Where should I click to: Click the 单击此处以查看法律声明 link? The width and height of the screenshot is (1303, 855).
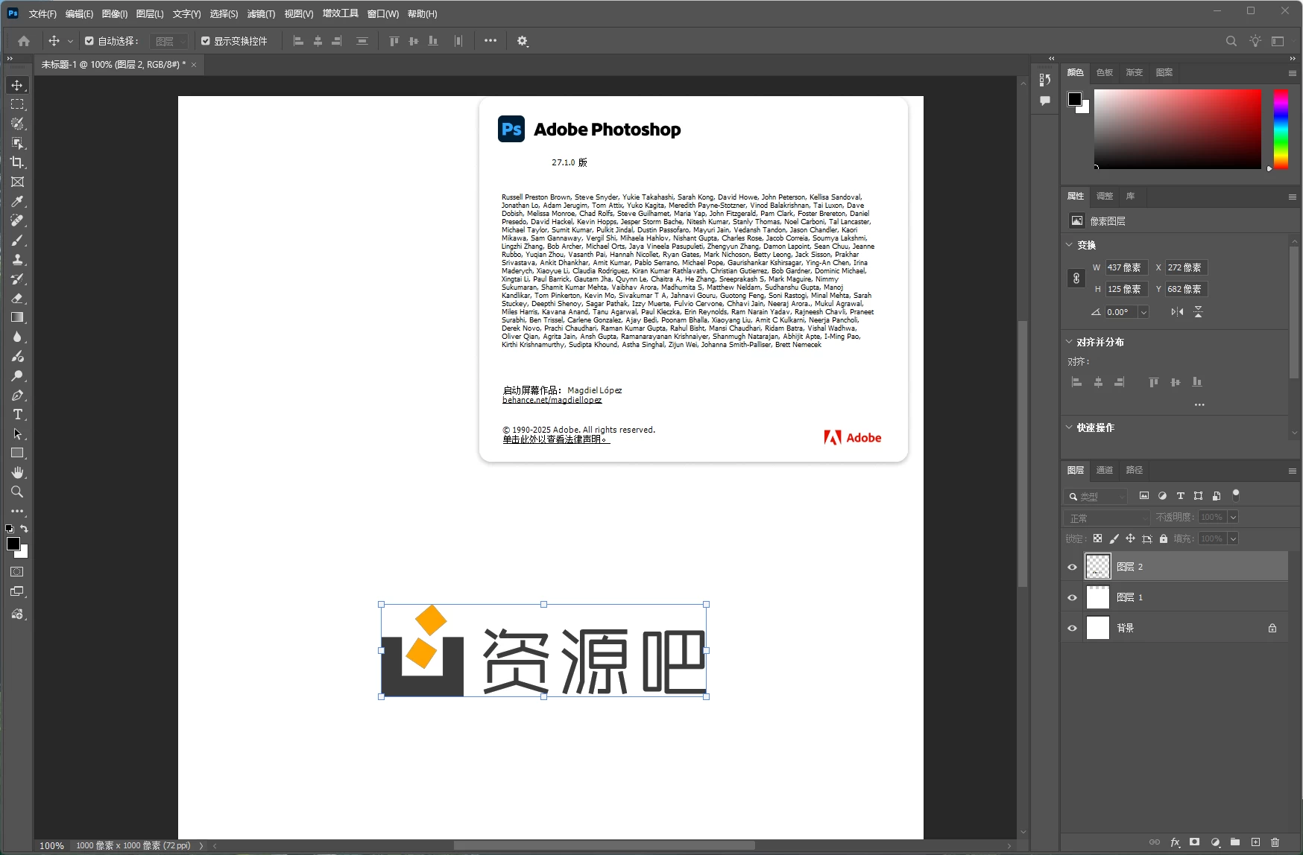[555, 439]
